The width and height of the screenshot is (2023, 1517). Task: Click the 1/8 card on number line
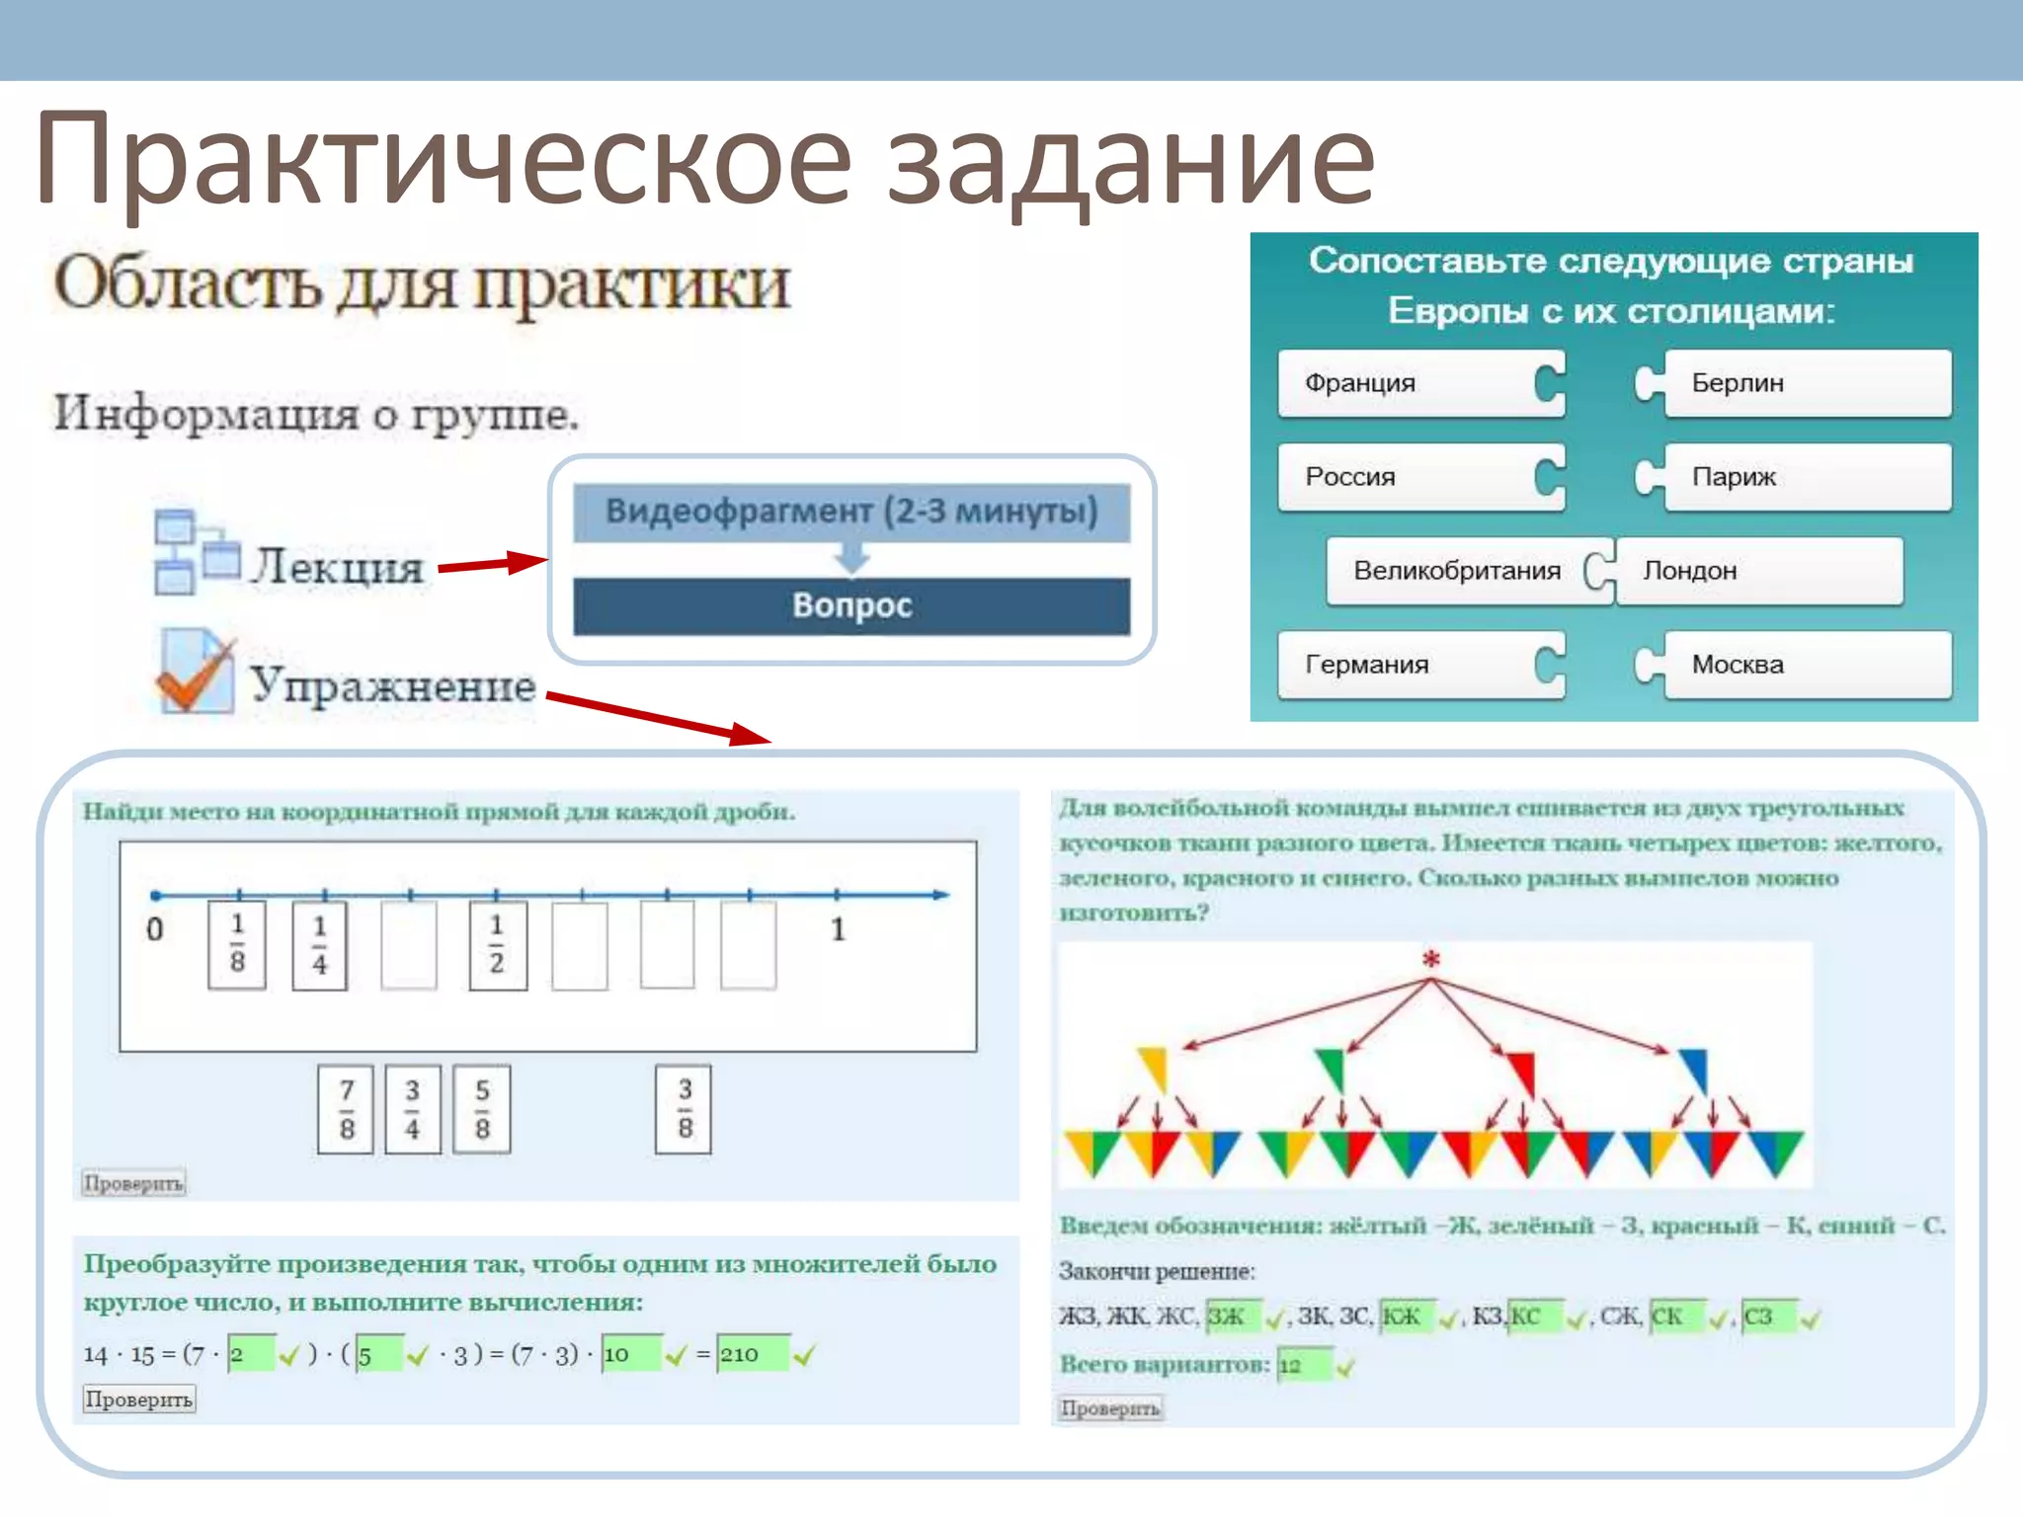[237, 944]
